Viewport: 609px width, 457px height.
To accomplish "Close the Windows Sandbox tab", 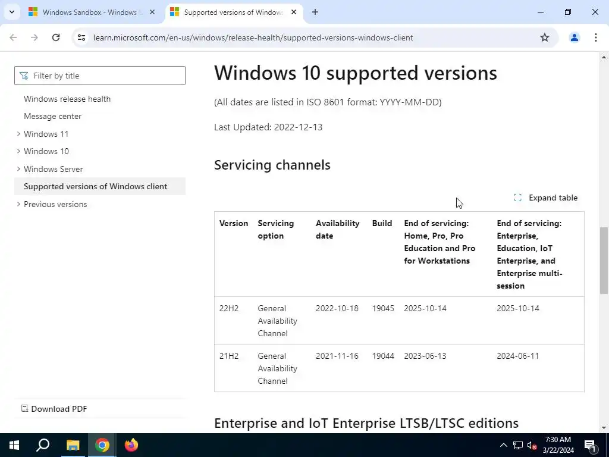I will (x=152, y=12).
